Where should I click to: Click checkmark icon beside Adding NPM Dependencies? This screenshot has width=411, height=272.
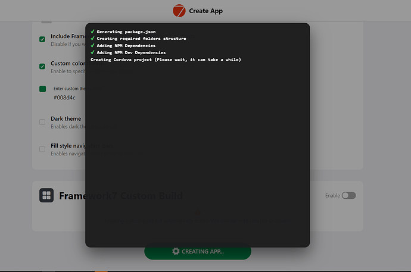tap(92, 45)
